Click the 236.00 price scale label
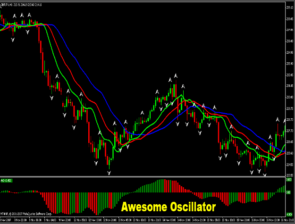The height and width of the screenshot is (224, 295). click(290, 41)
